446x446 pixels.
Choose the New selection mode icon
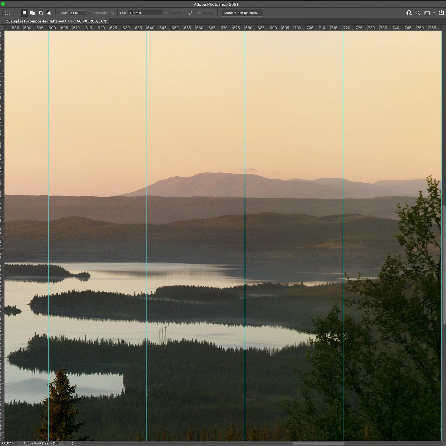click(x=24, y=13)
